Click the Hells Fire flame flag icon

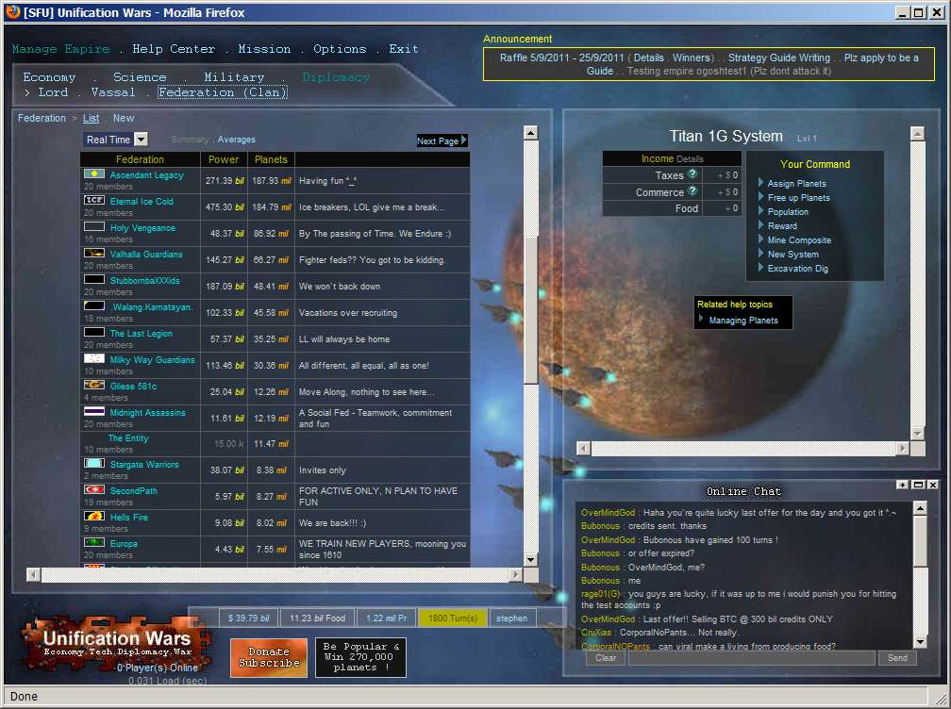[94, 517]
